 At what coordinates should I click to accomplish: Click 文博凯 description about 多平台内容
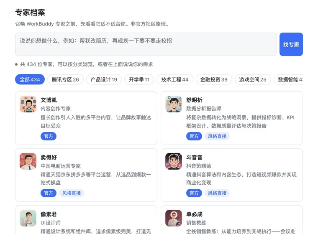coord(96,122)
